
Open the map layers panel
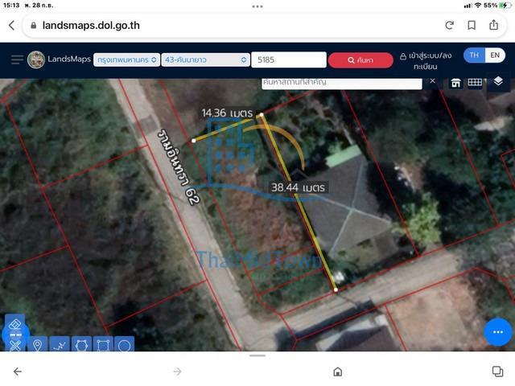[498, 81]
